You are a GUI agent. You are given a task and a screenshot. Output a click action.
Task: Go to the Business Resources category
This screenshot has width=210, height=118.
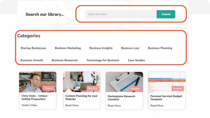[x=65, y=60]
